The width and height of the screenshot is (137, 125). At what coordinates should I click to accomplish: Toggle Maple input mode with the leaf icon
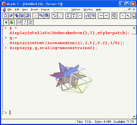[12, 22]
